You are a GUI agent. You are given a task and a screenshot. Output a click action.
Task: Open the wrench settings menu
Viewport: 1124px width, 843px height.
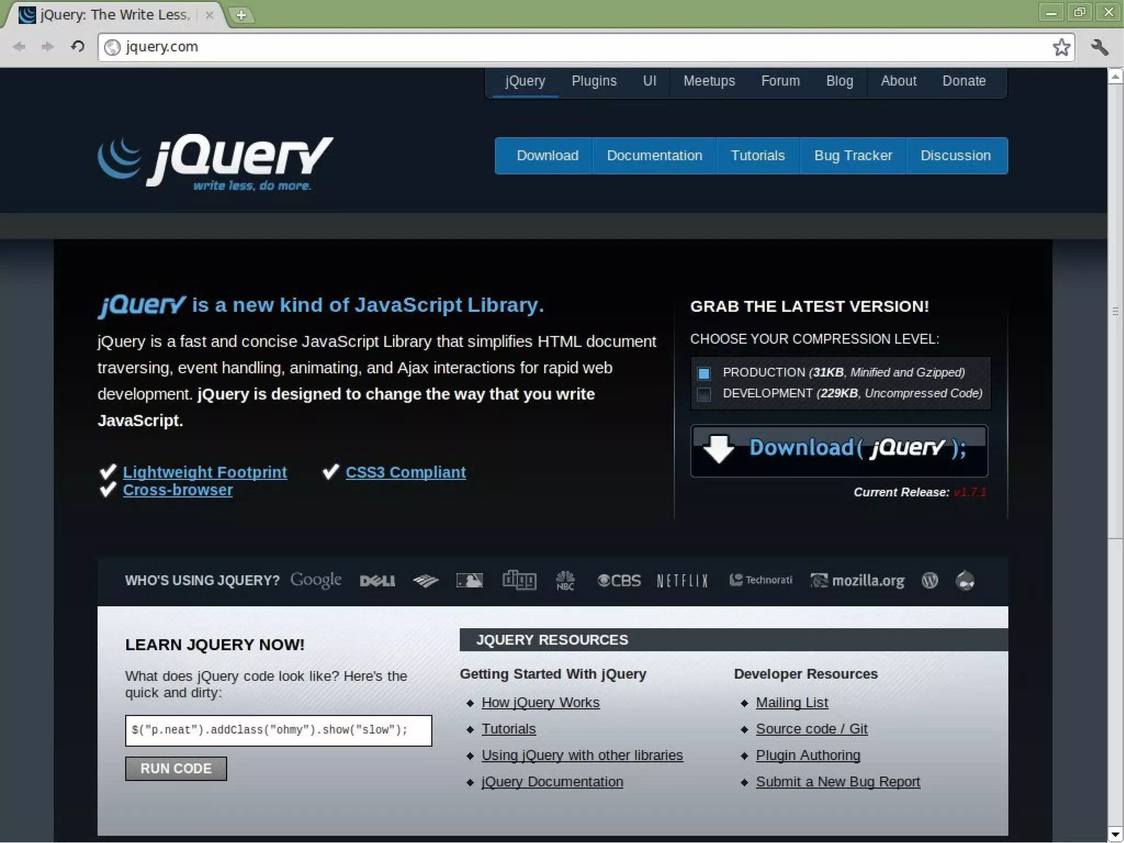[1099, 47]
